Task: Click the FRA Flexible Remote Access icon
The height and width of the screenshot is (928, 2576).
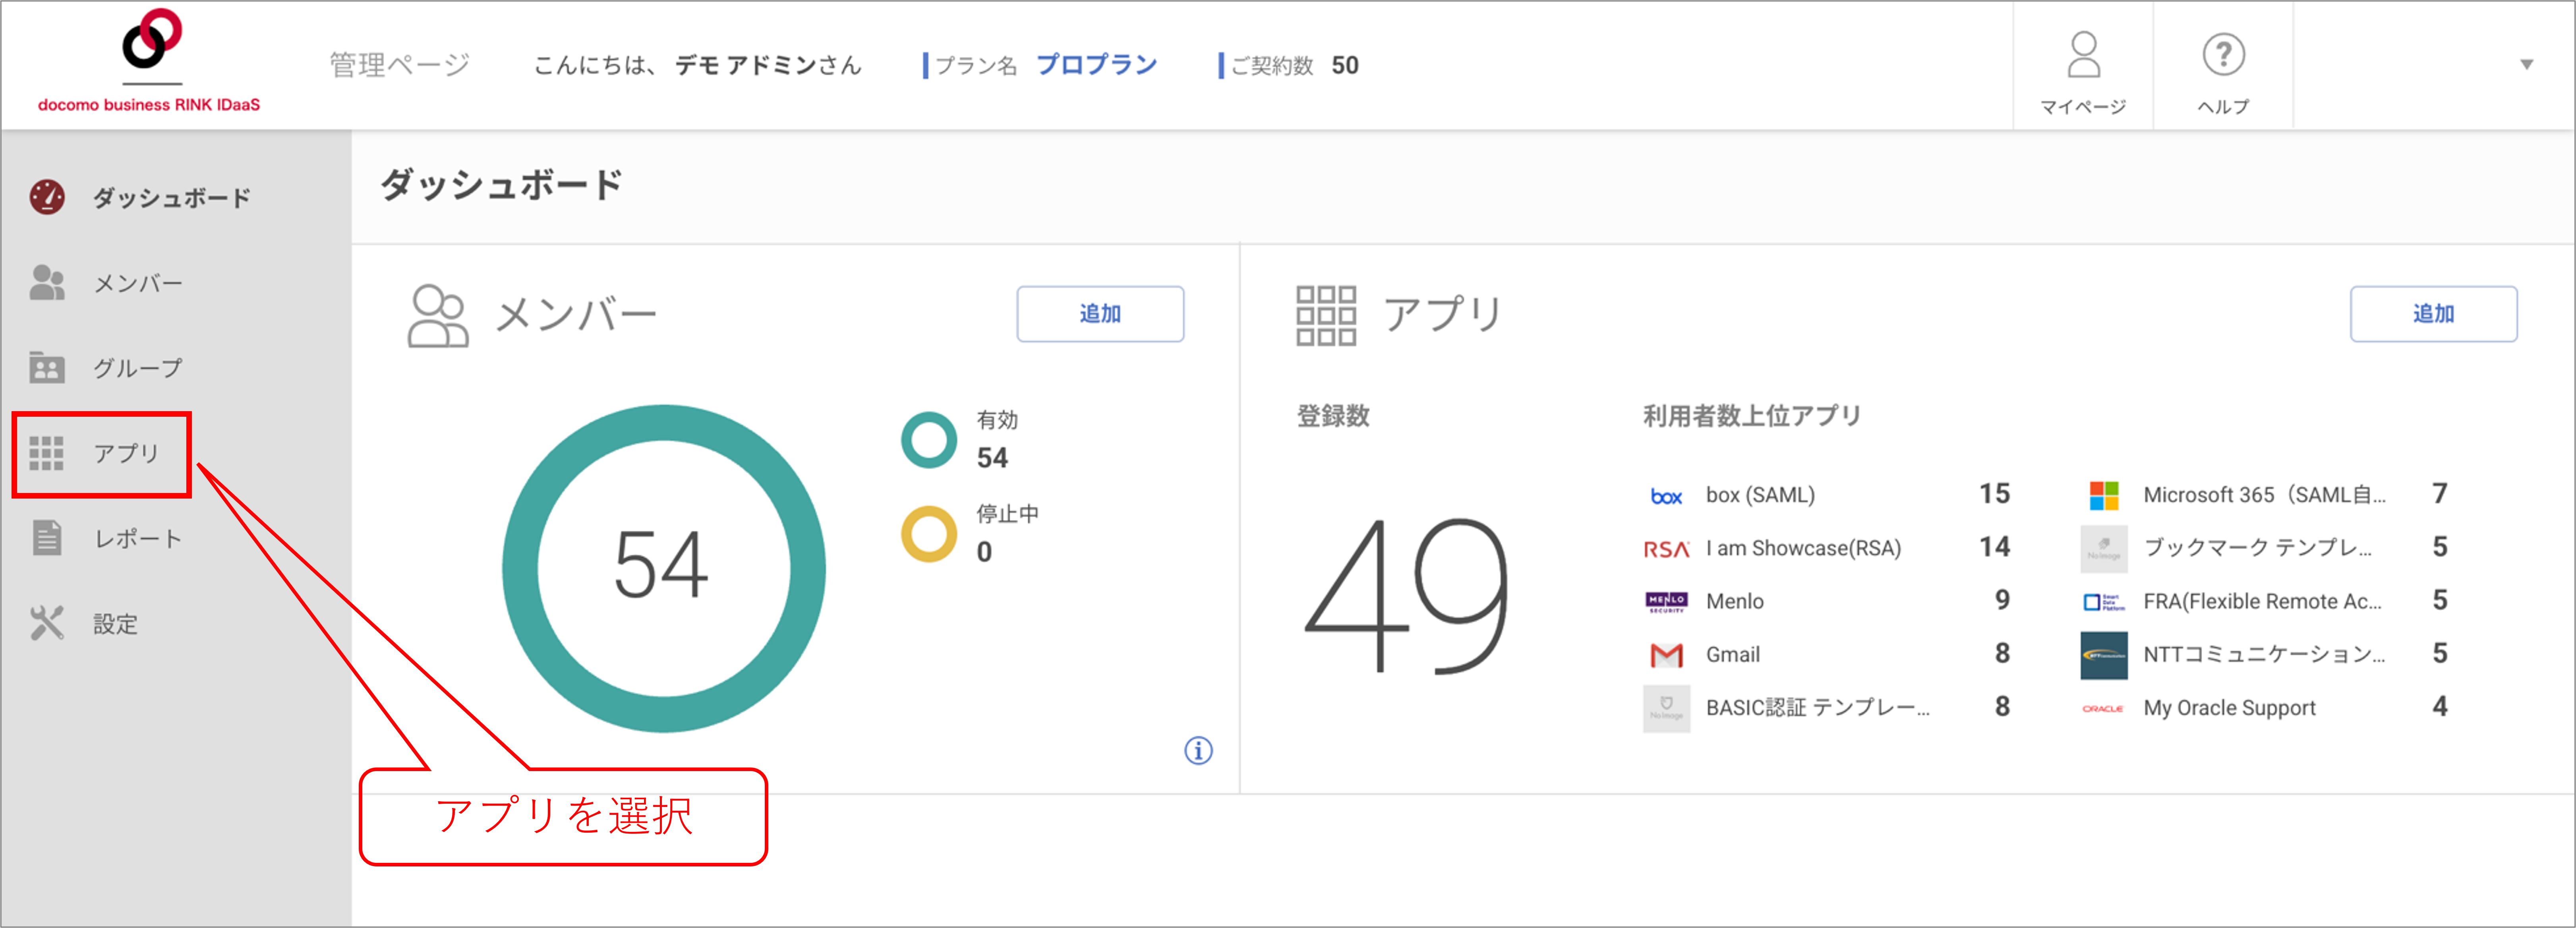Action: 2104,602
